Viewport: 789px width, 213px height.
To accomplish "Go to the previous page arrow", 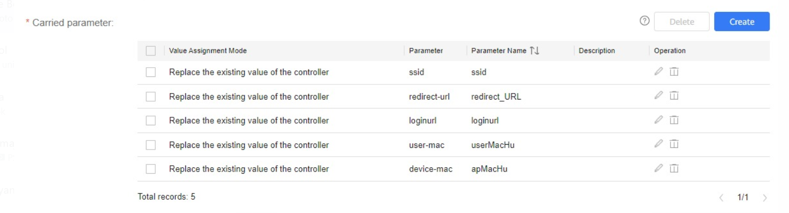I will (x=722, y=198).
